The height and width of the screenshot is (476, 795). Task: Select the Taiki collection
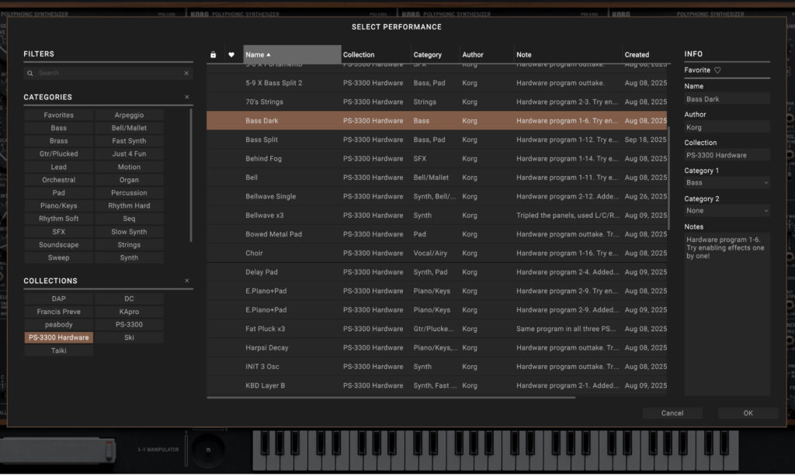[58, 350]
